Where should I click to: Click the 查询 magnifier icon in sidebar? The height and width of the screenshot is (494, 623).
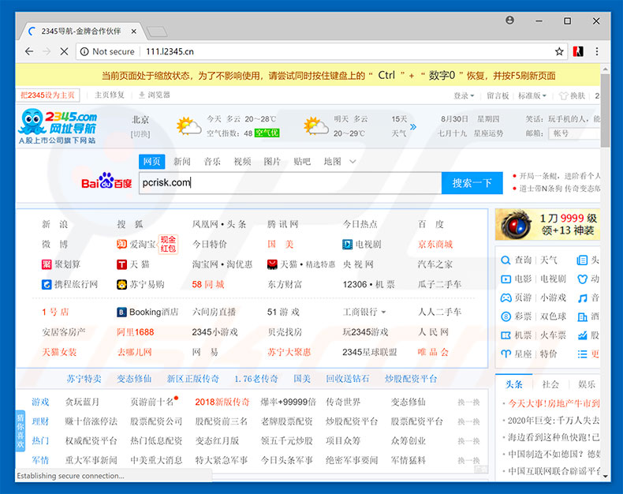[505, 260]
